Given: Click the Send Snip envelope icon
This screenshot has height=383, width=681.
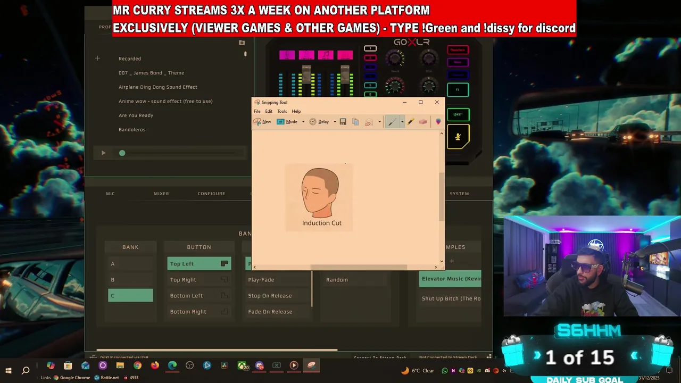Looking at the screenshot, I should click(x=369, y=122).
